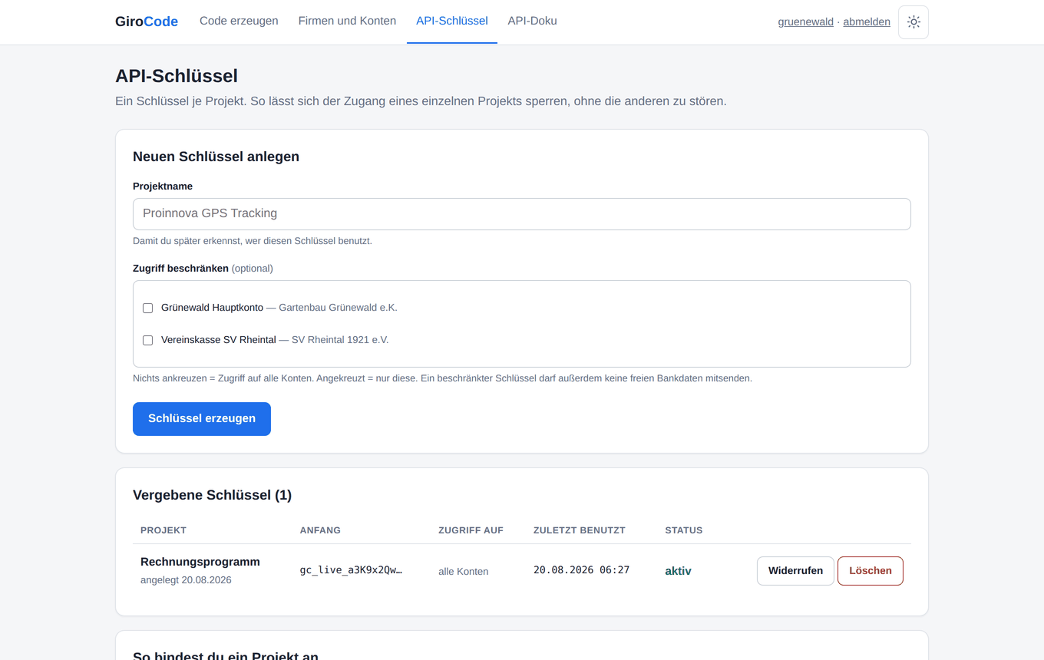This screenshot has height=660, width=1044.
Task: Toggle the light/dark theme sun icon
Action: (x=913, y=22)
